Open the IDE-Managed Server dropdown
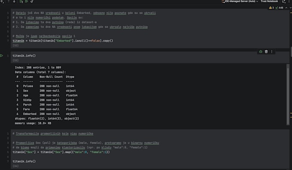292x170 pixels. (x=241, y=1)
